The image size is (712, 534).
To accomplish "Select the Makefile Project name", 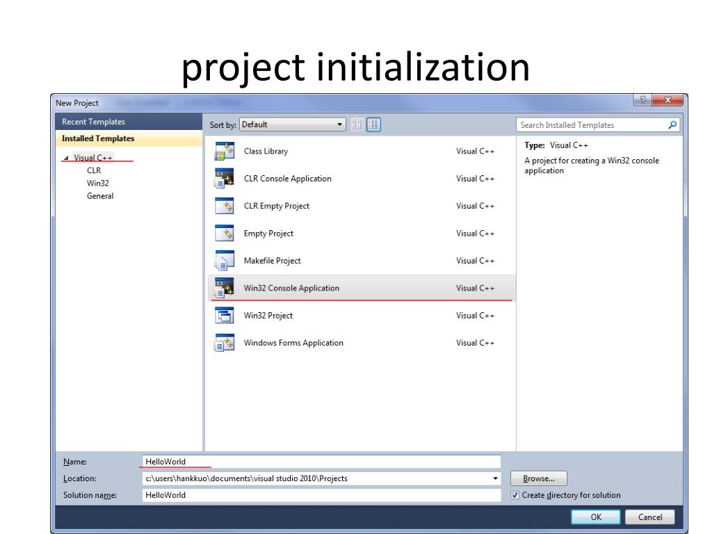I will [273, 261].
